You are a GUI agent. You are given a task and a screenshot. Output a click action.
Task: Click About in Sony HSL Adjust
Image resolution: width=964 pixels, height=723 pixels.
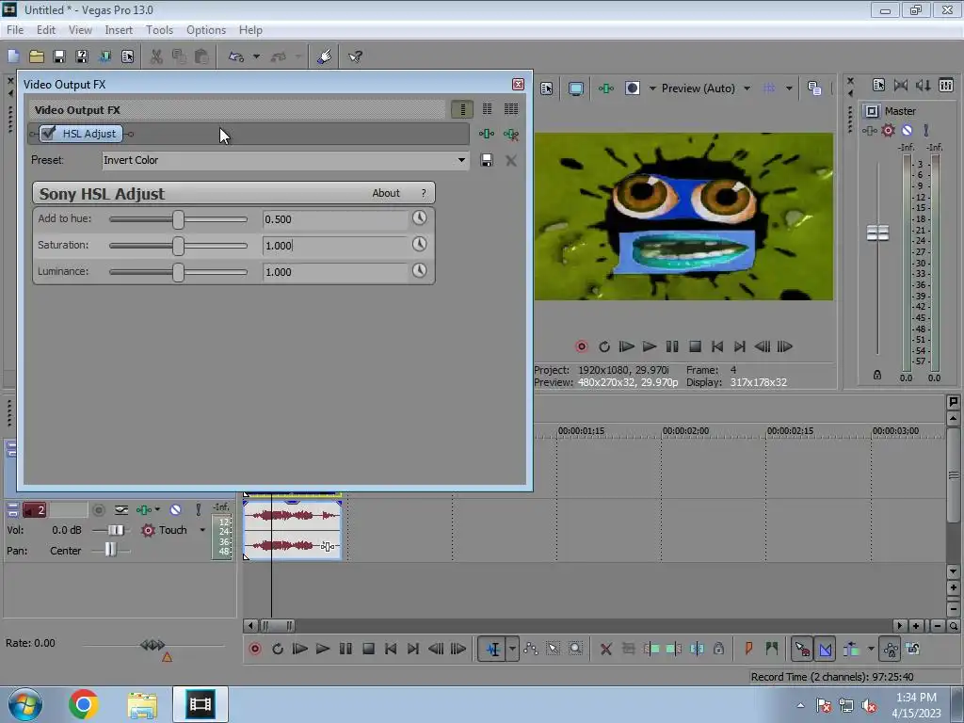tap(385, 193)
